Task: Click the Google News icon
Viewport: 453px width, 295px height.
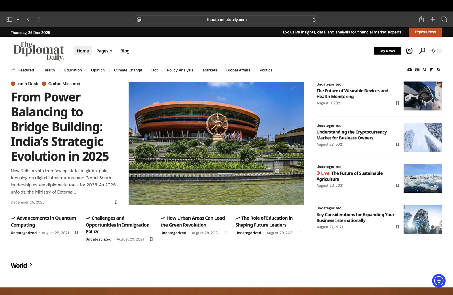Action: [417, 70]
